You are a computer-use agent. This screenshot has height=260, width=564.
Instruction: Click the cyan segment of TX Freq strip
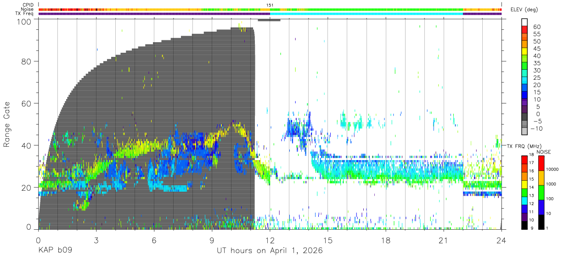click(x=367, y=14)
